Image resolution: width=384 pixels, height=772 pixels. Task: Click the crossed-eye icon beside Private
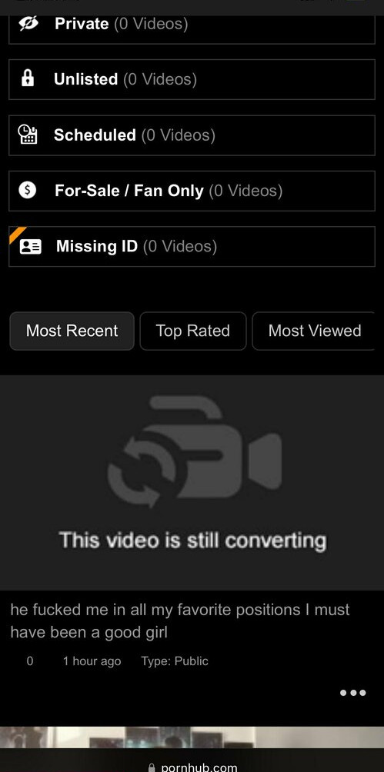click(28, 23)
